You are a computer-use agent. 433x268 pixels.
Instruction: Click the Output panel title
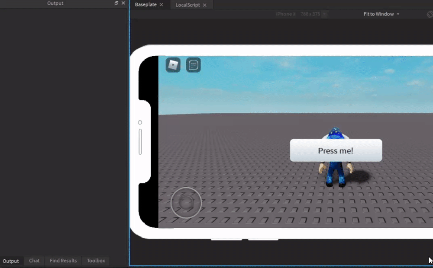(x=55, y=3)
